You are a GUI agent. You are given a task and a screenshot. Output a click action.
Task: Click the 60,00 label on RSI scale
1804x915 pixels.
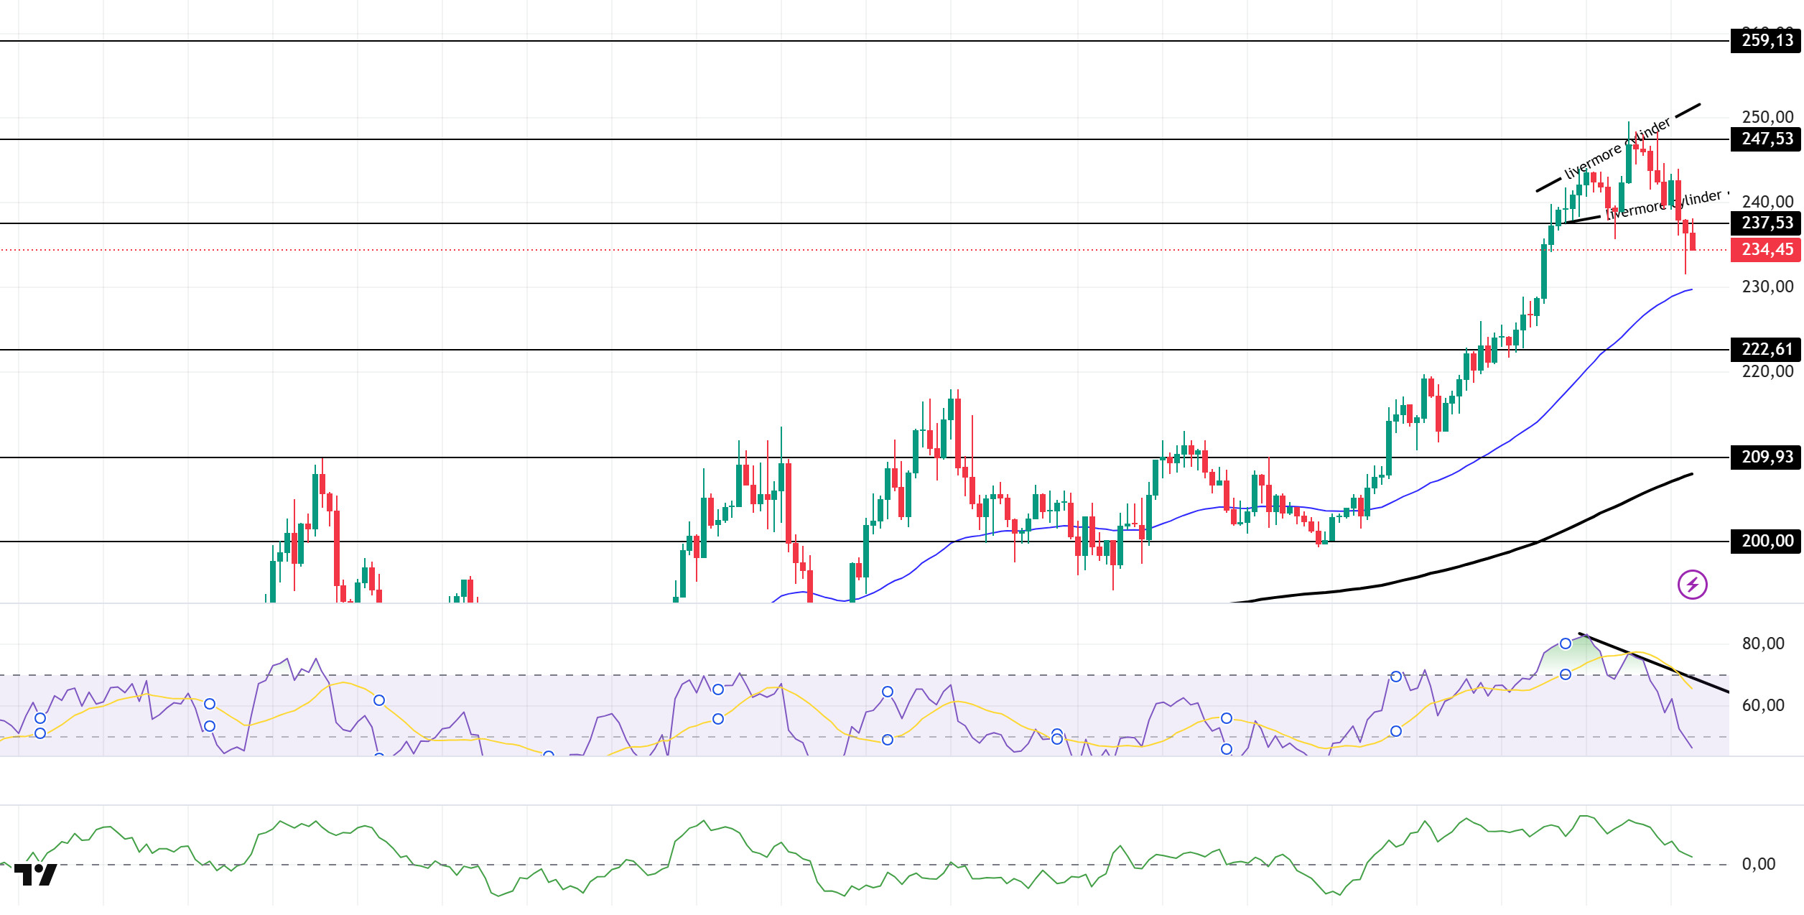[x=1763, y=706]
